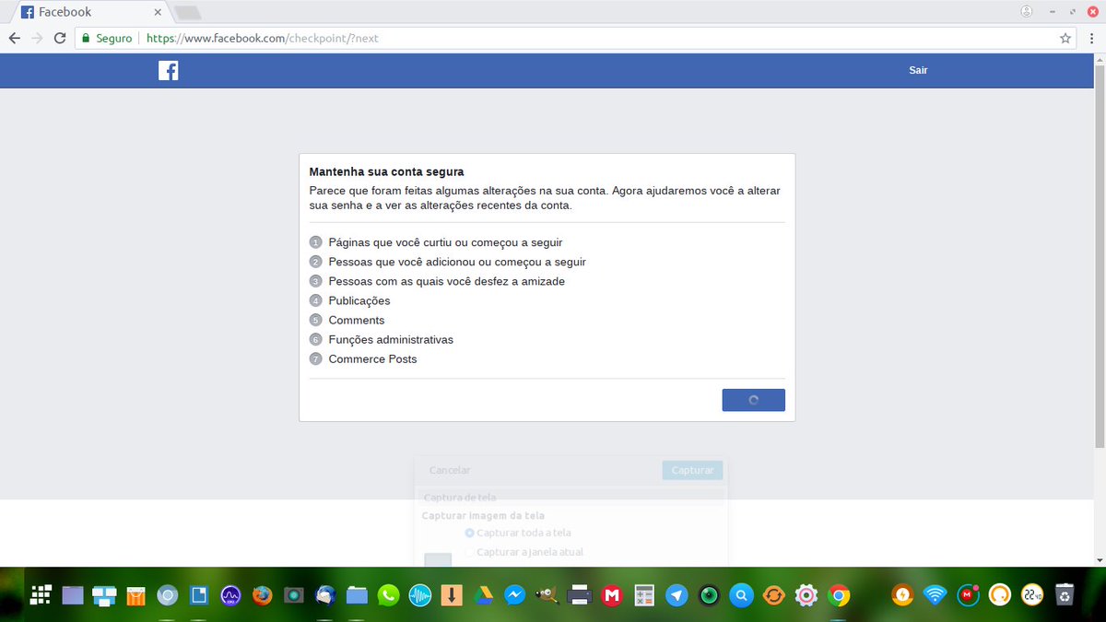This screenshot has height=622, width=1106.
Task: Open the blue document app in dock
Action: pyautogui.click(x=198, y=595)
